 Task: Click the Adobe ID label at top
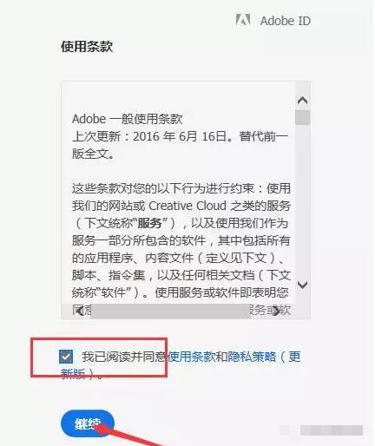[286, 21]
